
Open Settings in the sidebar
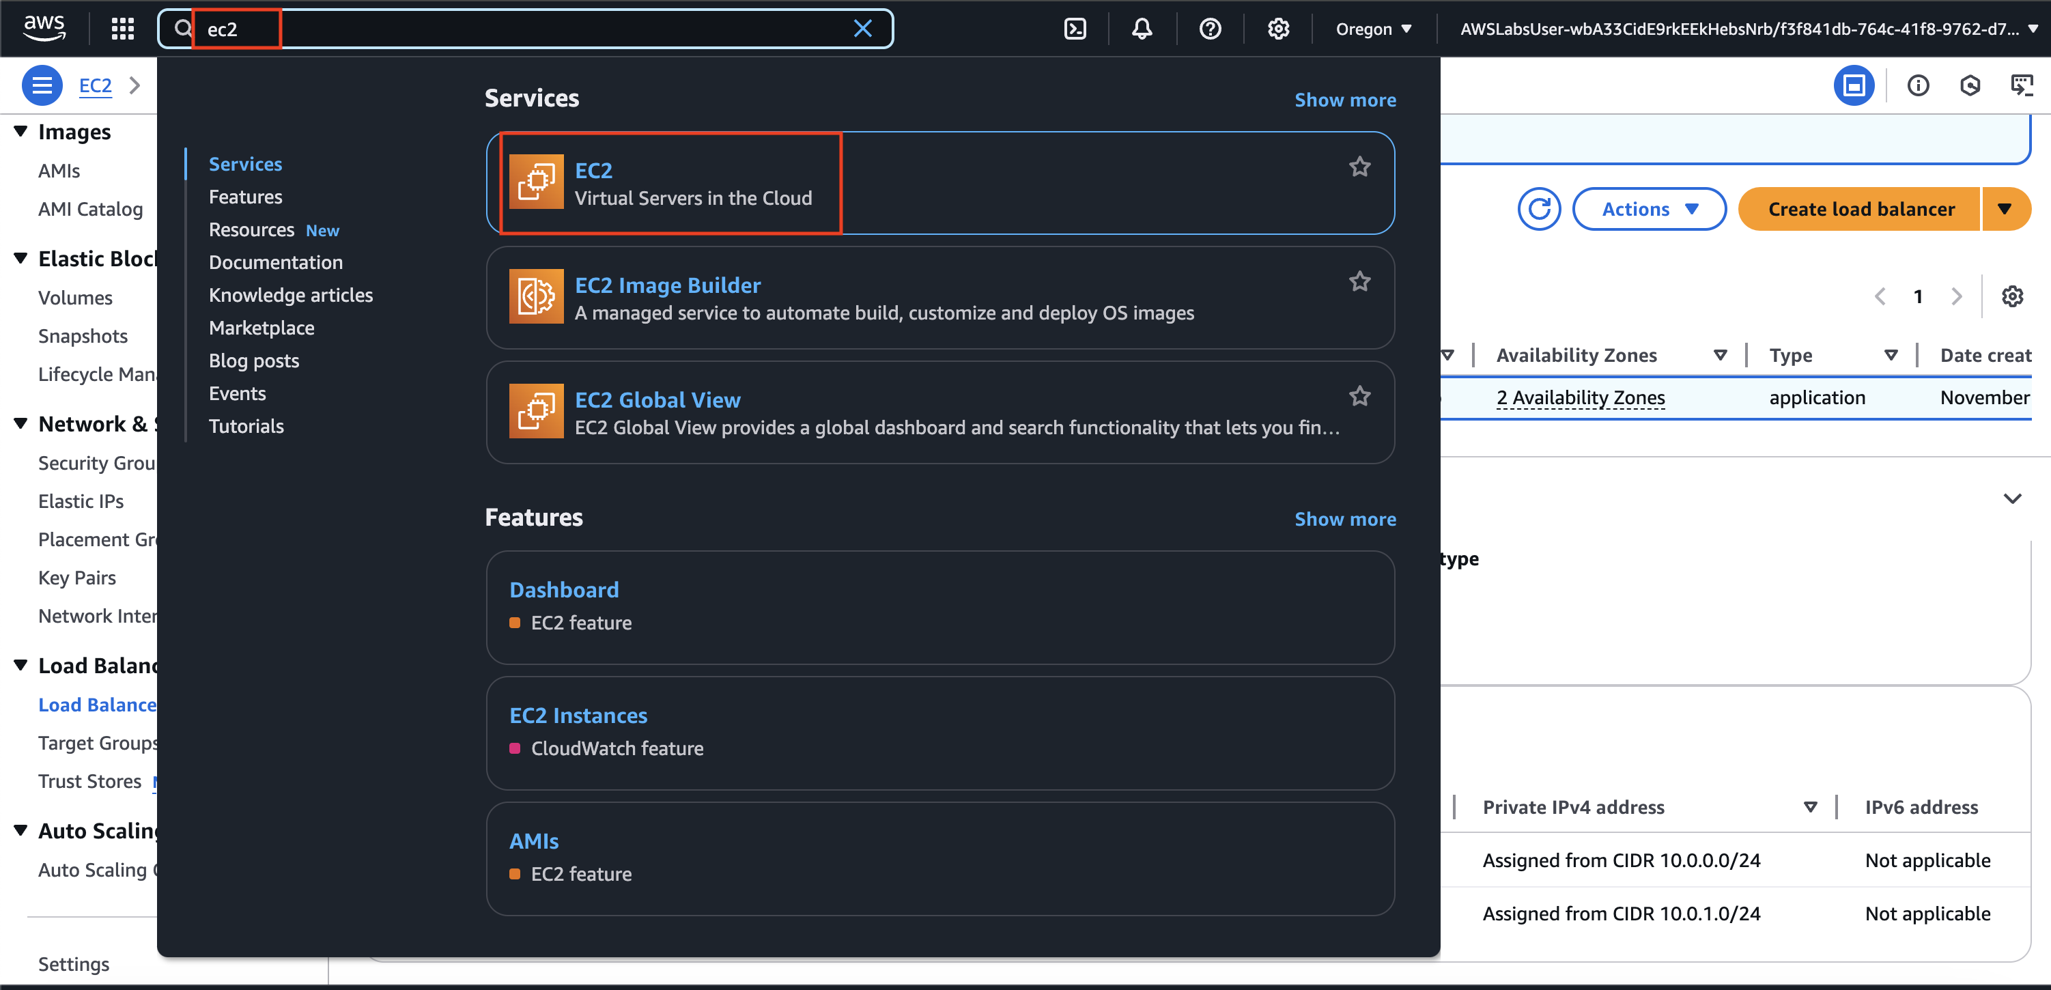tap(74, 964)
